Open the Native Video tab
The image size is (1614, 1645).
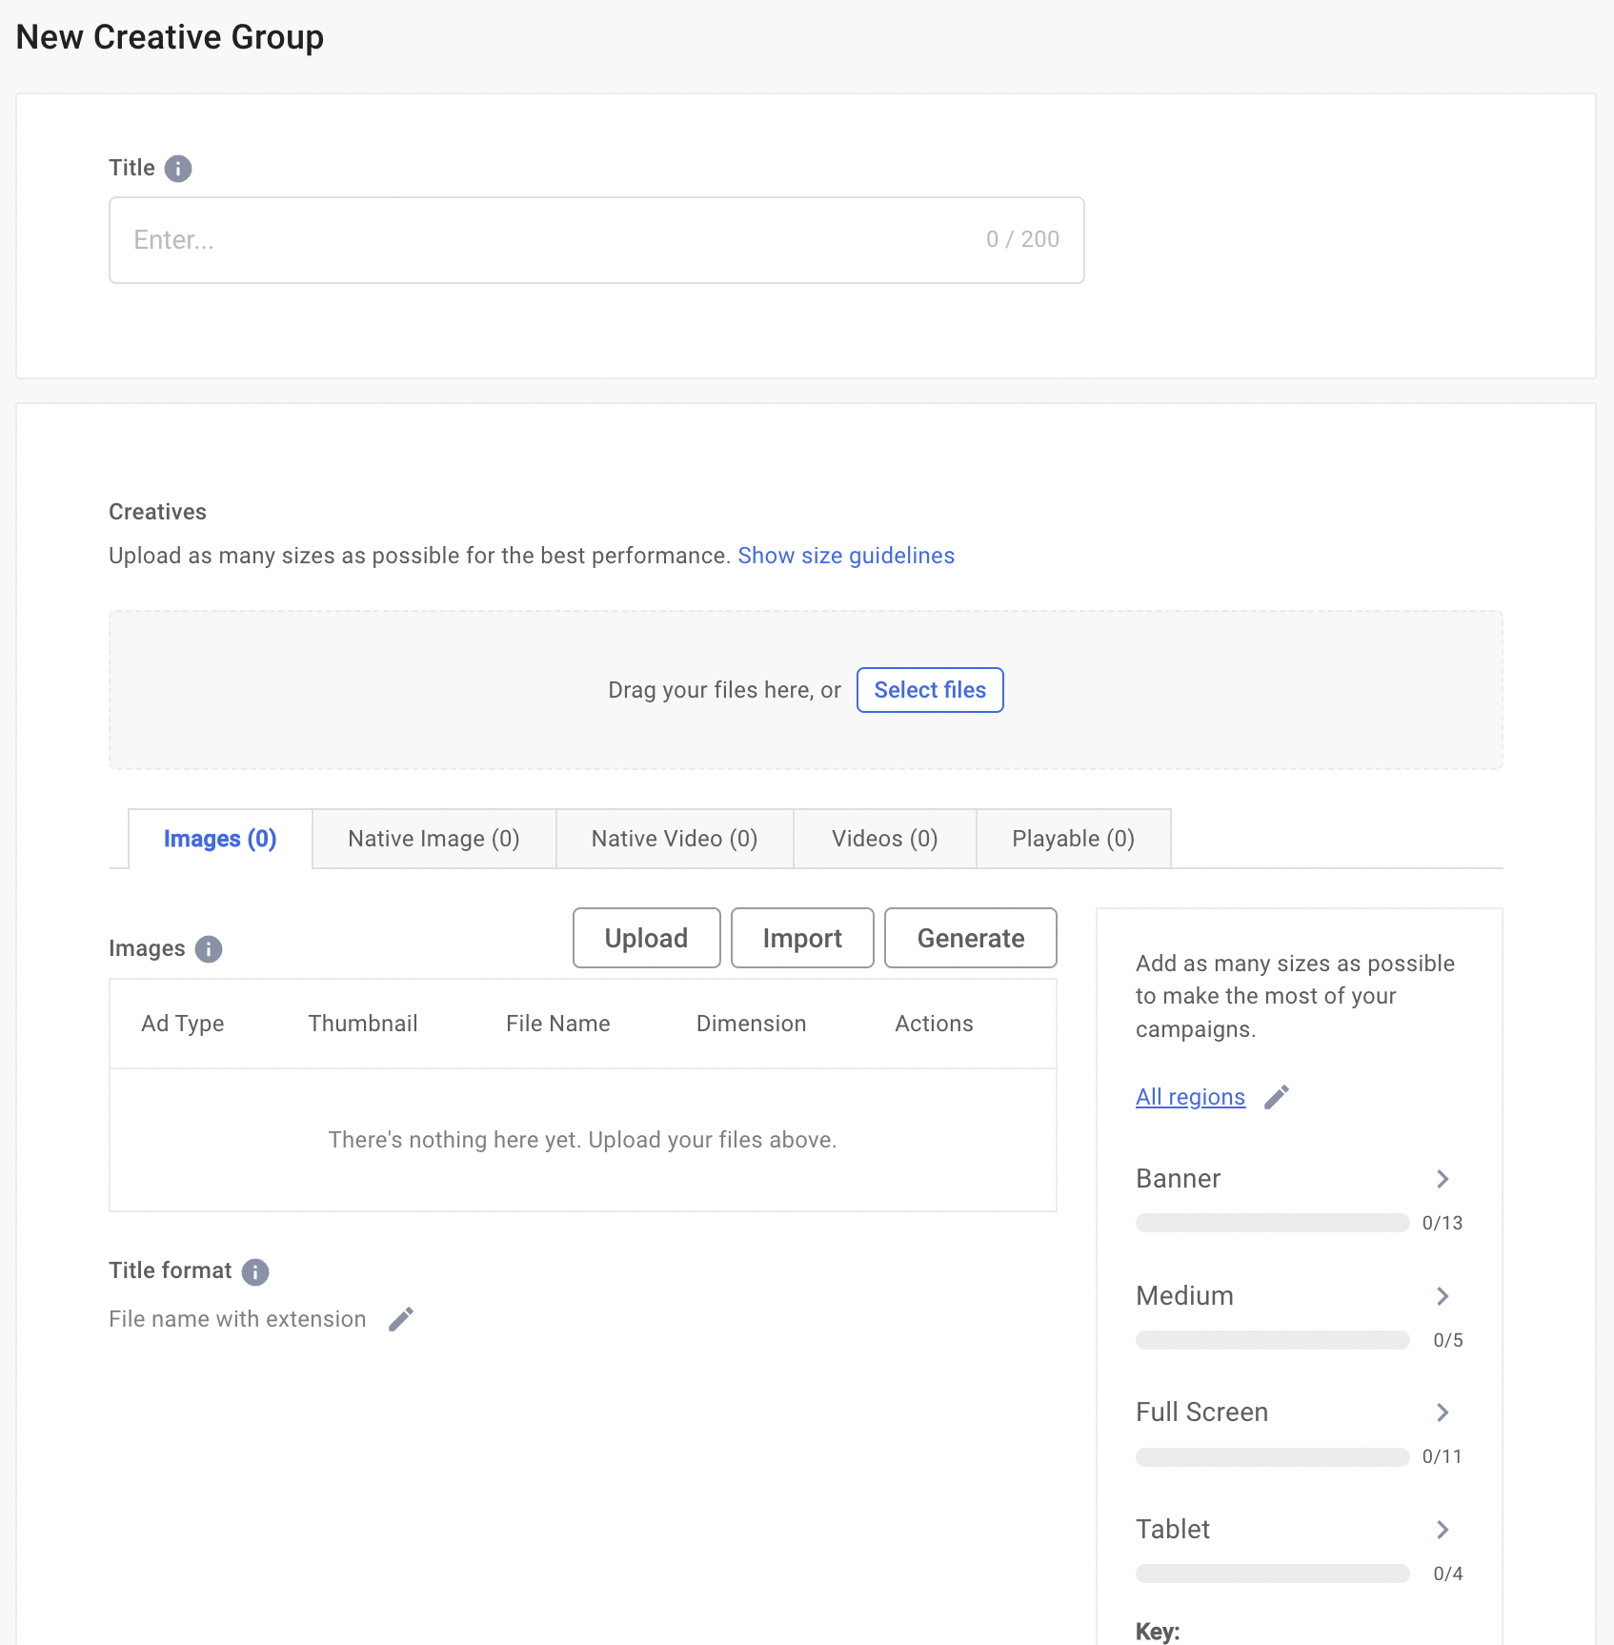[x=674, y=839]
